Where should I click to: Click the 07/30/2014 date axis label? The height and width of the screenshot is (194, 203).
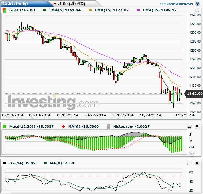13,115
